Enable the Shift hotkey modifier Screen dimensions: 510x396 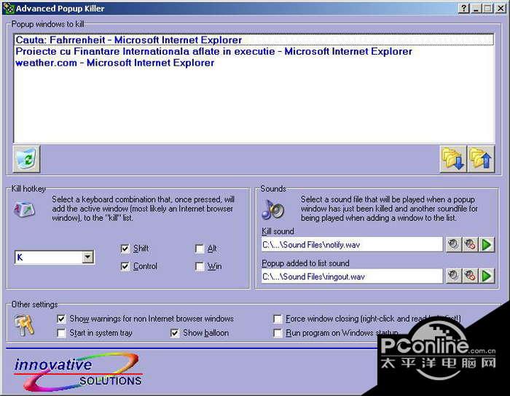(125, 249)
